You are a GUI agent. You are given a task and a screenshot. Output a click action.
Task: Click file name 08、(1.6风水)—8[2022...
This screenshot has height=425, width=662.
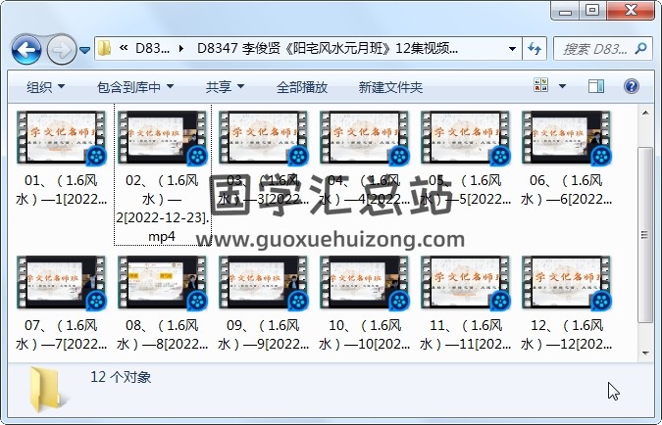163,334
